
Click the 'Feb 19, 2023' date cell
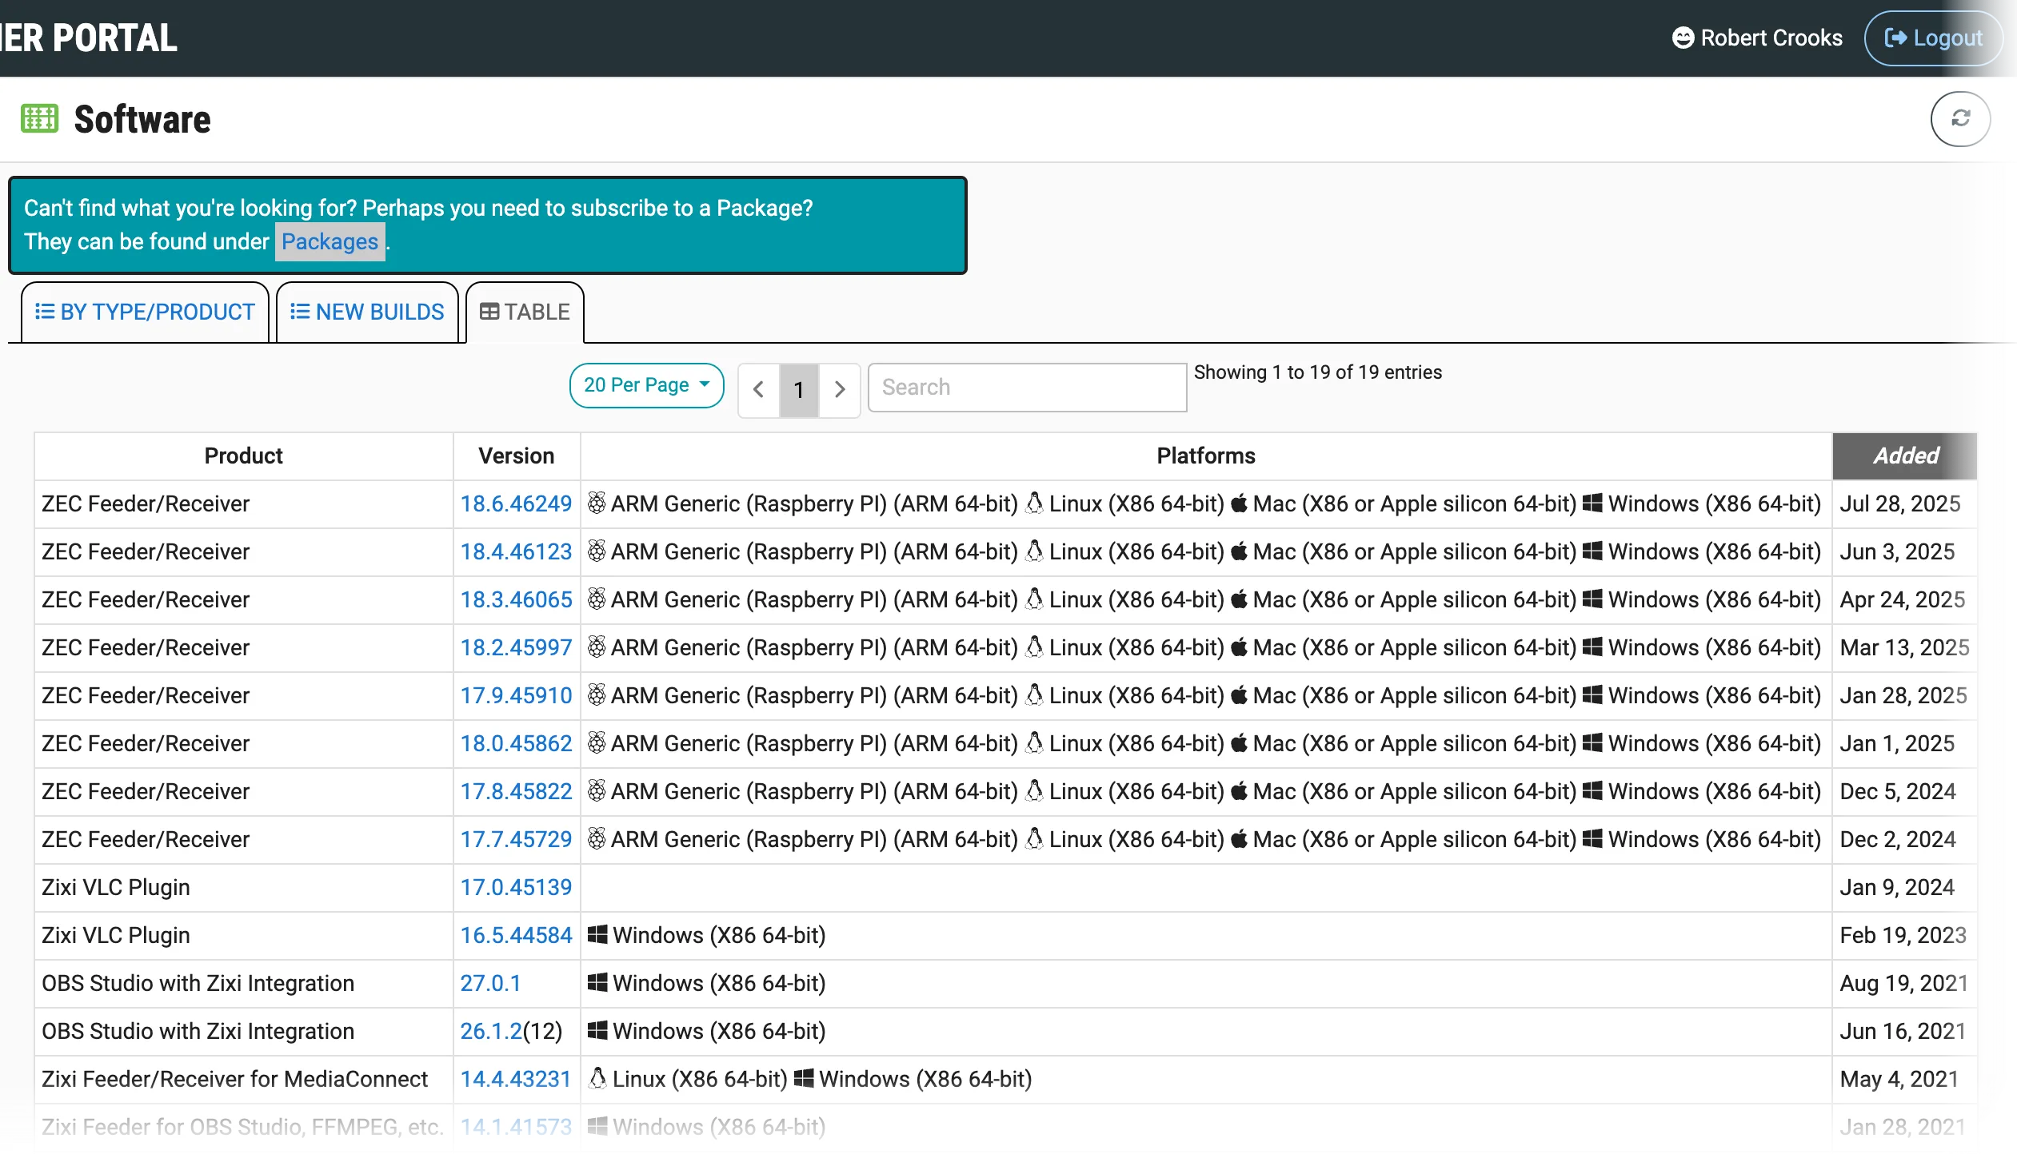click(x=1903, y=935)
